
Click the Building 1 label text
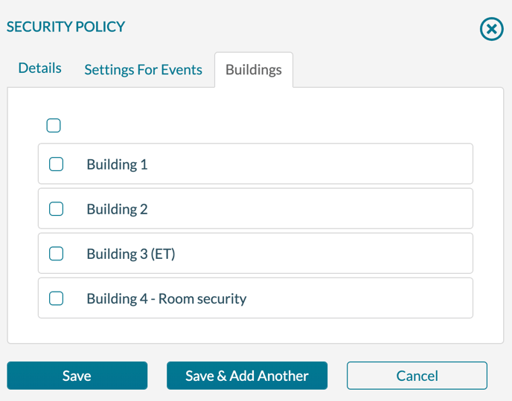118,164
